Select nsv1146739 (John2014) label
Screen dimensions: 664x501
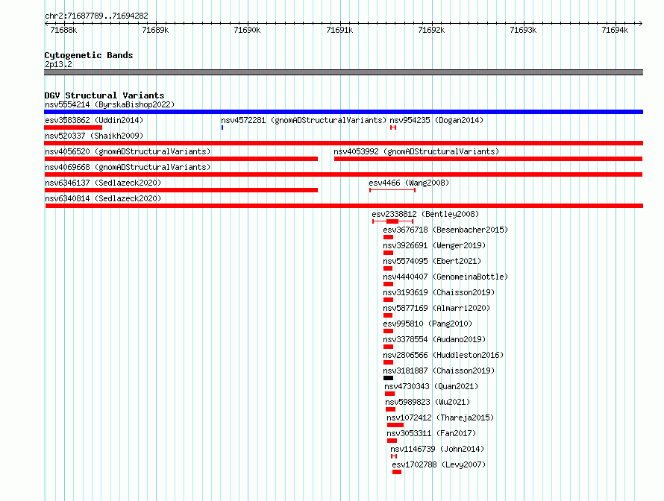(x=437, y=449)
